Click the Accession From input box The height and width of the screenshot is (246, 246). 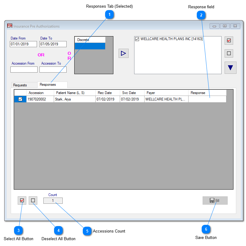click(x=24, y=70)
